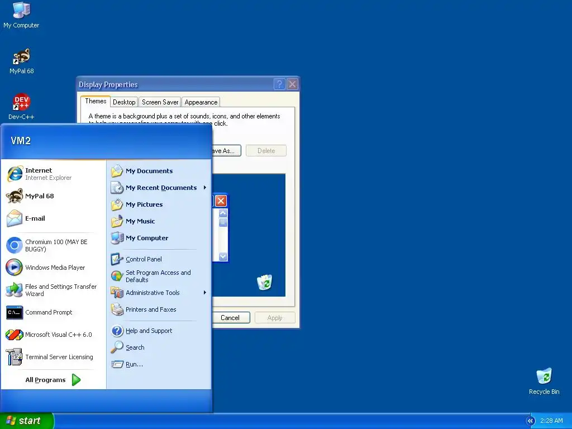Open Help and Support
Screen dimensions: 572x429
tap(159, 331)
